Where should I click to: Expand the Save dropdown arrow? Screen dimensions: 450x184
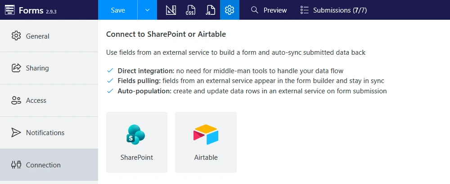147,10
